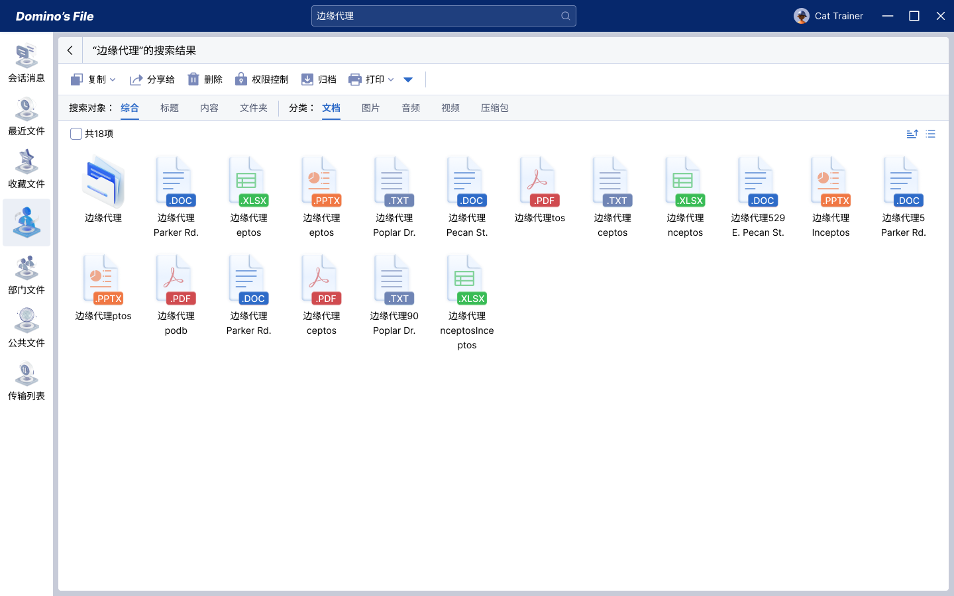Image resolution: width=954 pixels, height=596 pixels.
Task: Click the 删除 toolbar button
Action: click(x=205, y=79)
